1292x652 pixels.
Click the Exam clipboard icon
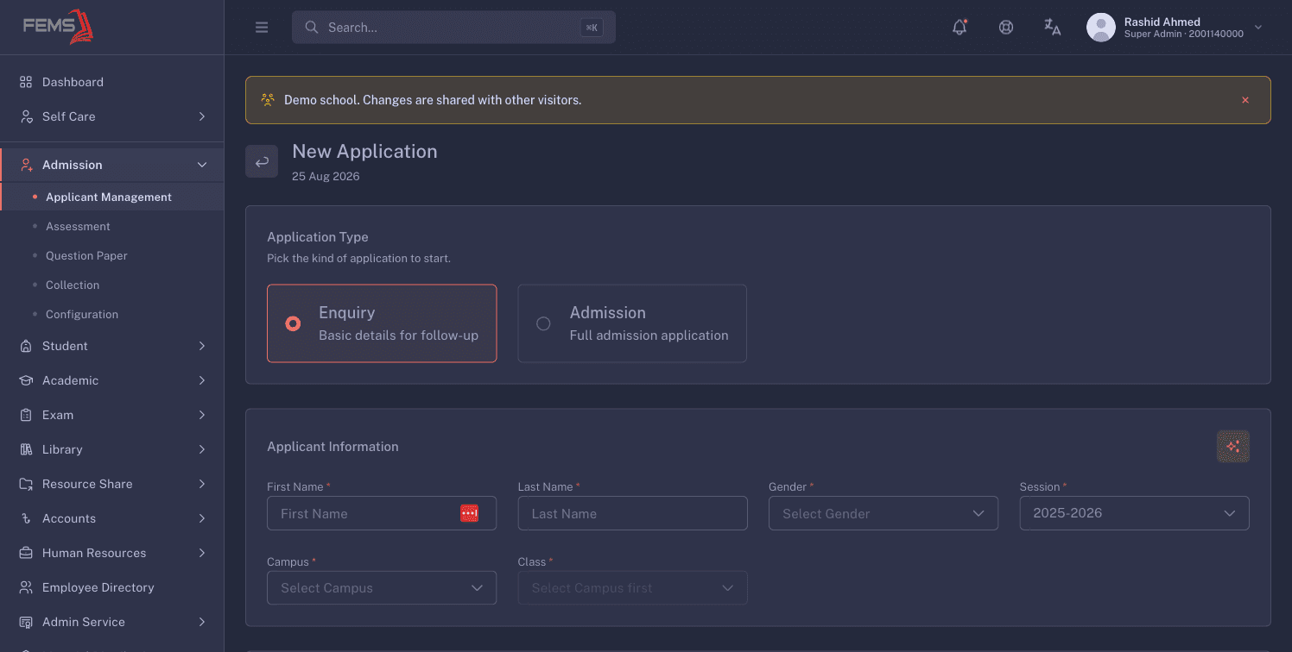coord(26,415)
